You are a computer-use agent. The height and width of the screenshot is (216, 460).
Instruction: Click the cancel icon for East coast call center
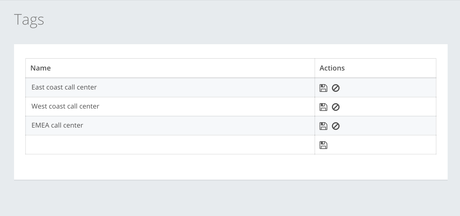click(x=336, y=88)
